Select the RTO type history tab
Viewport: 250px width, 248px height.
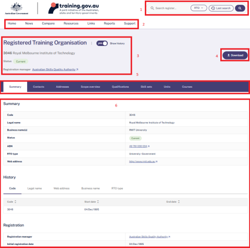pyautogui.click(x=117, y=188)
